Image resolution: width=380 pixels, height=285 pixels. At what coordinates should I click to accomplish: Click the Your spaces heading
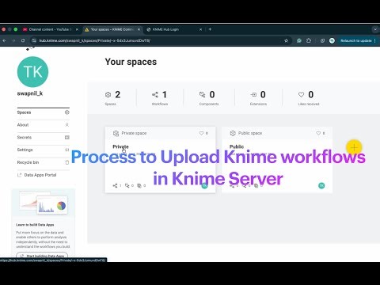pos(131,62)
